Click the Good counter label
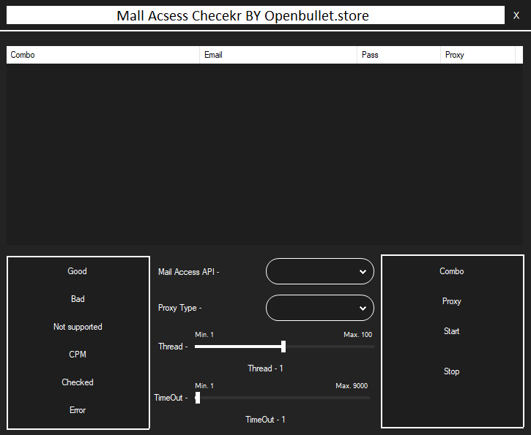Viewport: 531px width, 435px height. coord(77,271)
